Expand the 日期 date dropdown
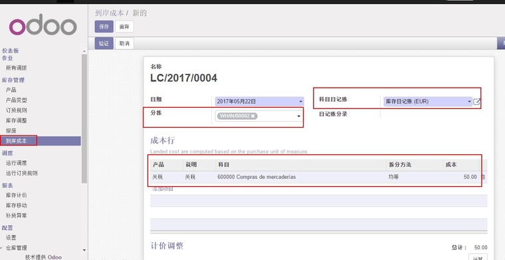The image size is (505, 260). tap(301, 102)
